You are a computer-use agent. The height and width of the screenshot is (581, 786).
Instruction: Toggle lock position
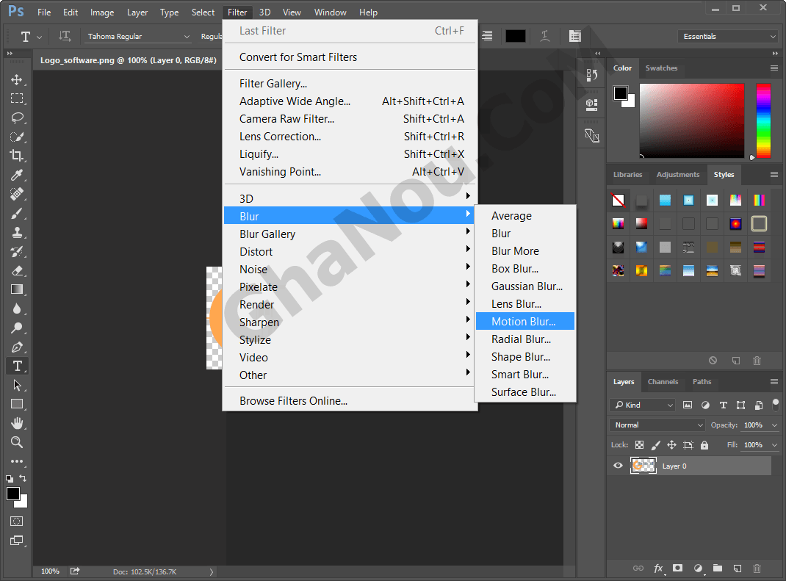coord(671,444)
